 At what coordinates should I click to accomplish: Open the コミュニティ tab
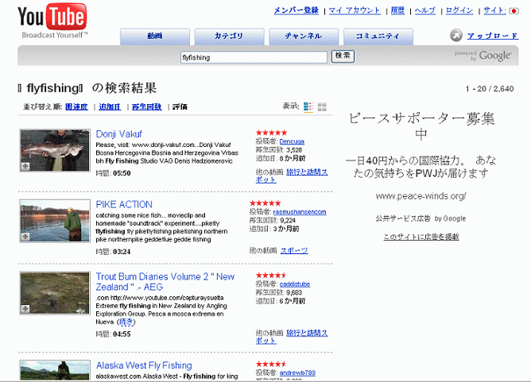tap(378, 37)
